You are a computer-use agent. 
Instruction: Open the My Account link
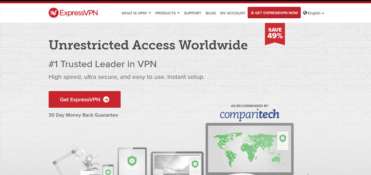point(233,13)
